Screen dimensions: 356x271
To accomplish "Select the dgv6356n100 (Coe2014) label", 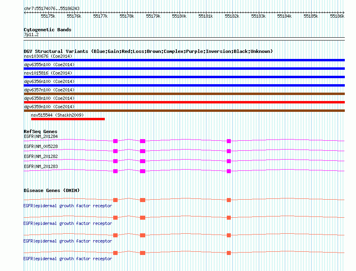I will click(x=49, y=81).
